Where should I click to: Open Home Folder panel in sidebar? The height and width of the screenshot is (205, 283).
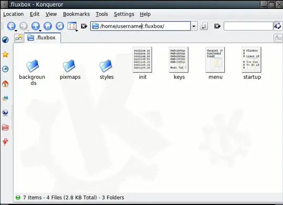[x=5, y=84]
